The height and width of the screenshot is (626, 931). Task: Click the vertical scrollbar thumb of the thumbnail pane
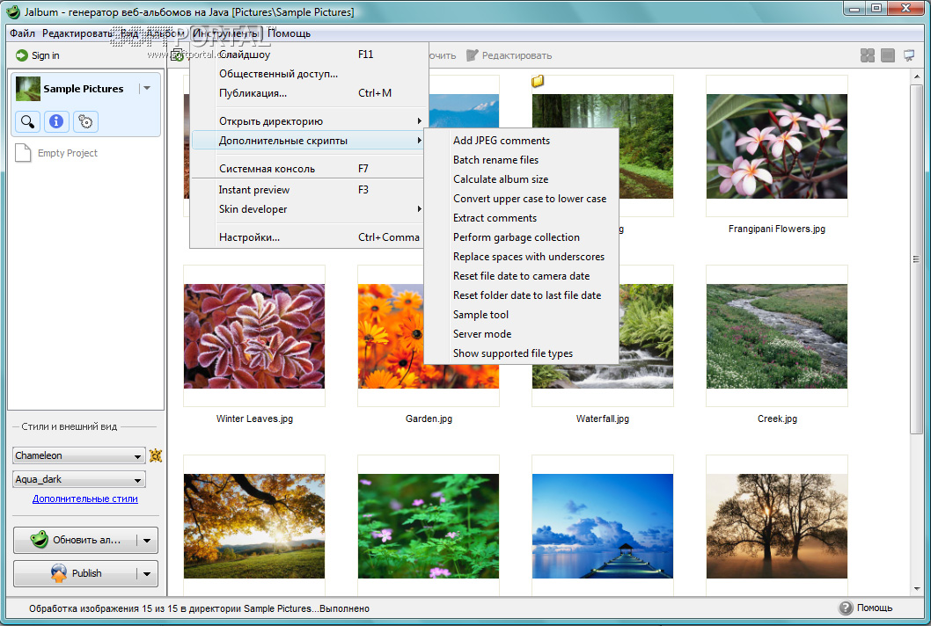[x=916, y=259]
